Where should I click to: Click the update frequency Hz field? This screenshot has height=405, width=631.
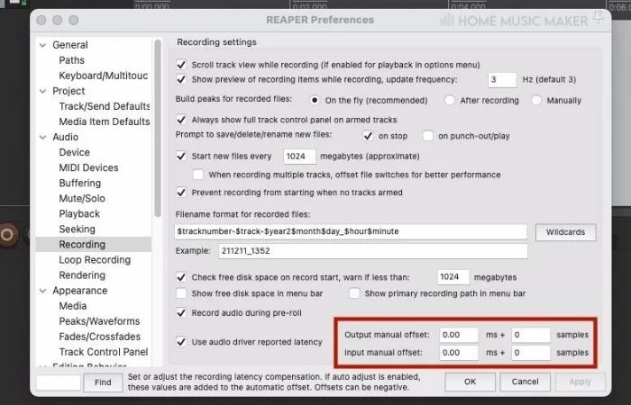coord(502,80)
